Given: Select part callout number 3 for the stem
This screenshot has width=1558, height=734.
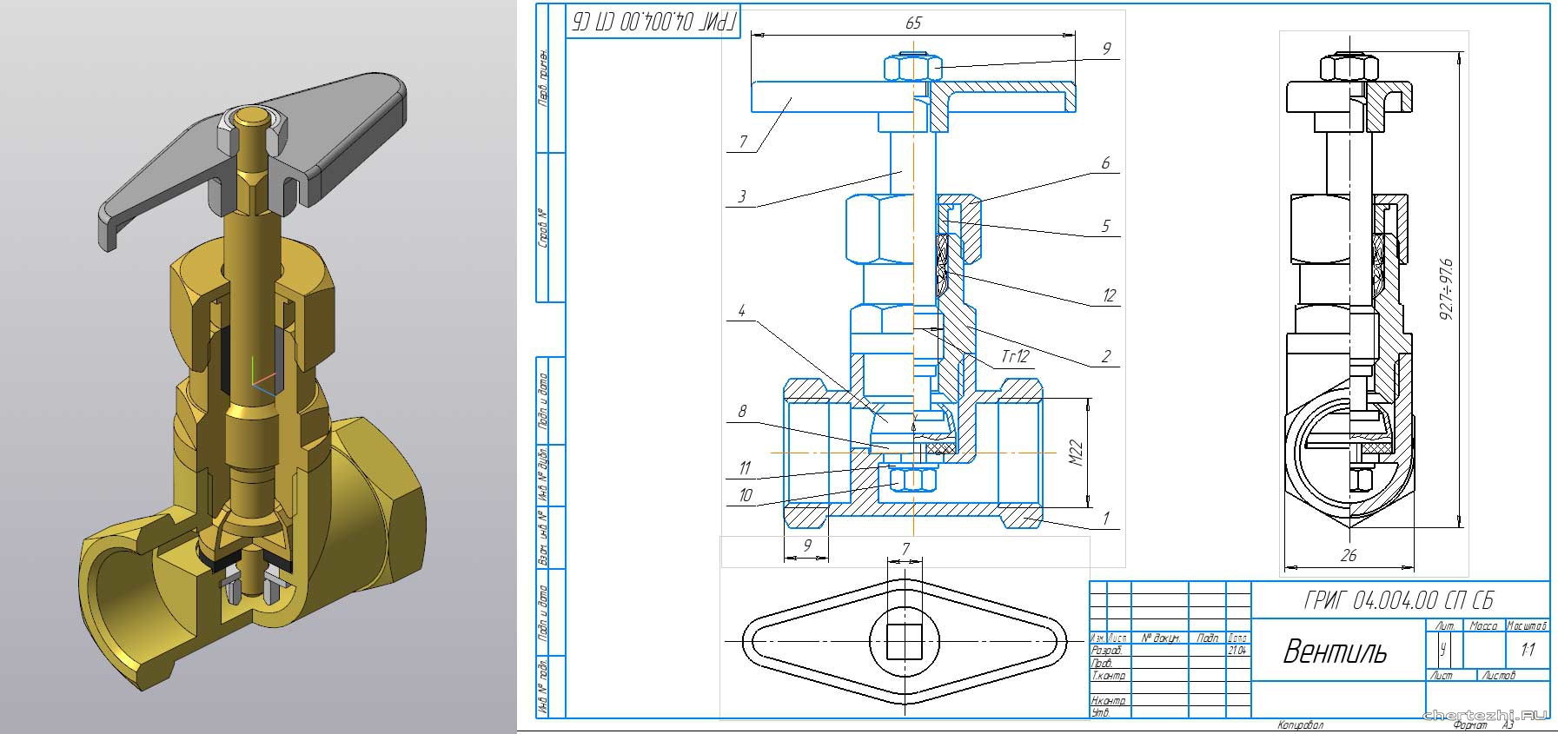Looking at the screenshot, I should coord(741,196).
